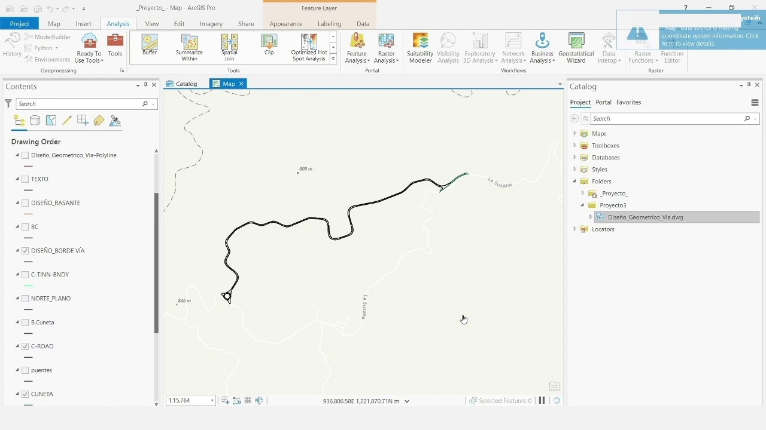Viewport: 766px width, 430px height.
Task: Expand Diseño_Geometrico_Via.dwg file
Action: [591, 217]
